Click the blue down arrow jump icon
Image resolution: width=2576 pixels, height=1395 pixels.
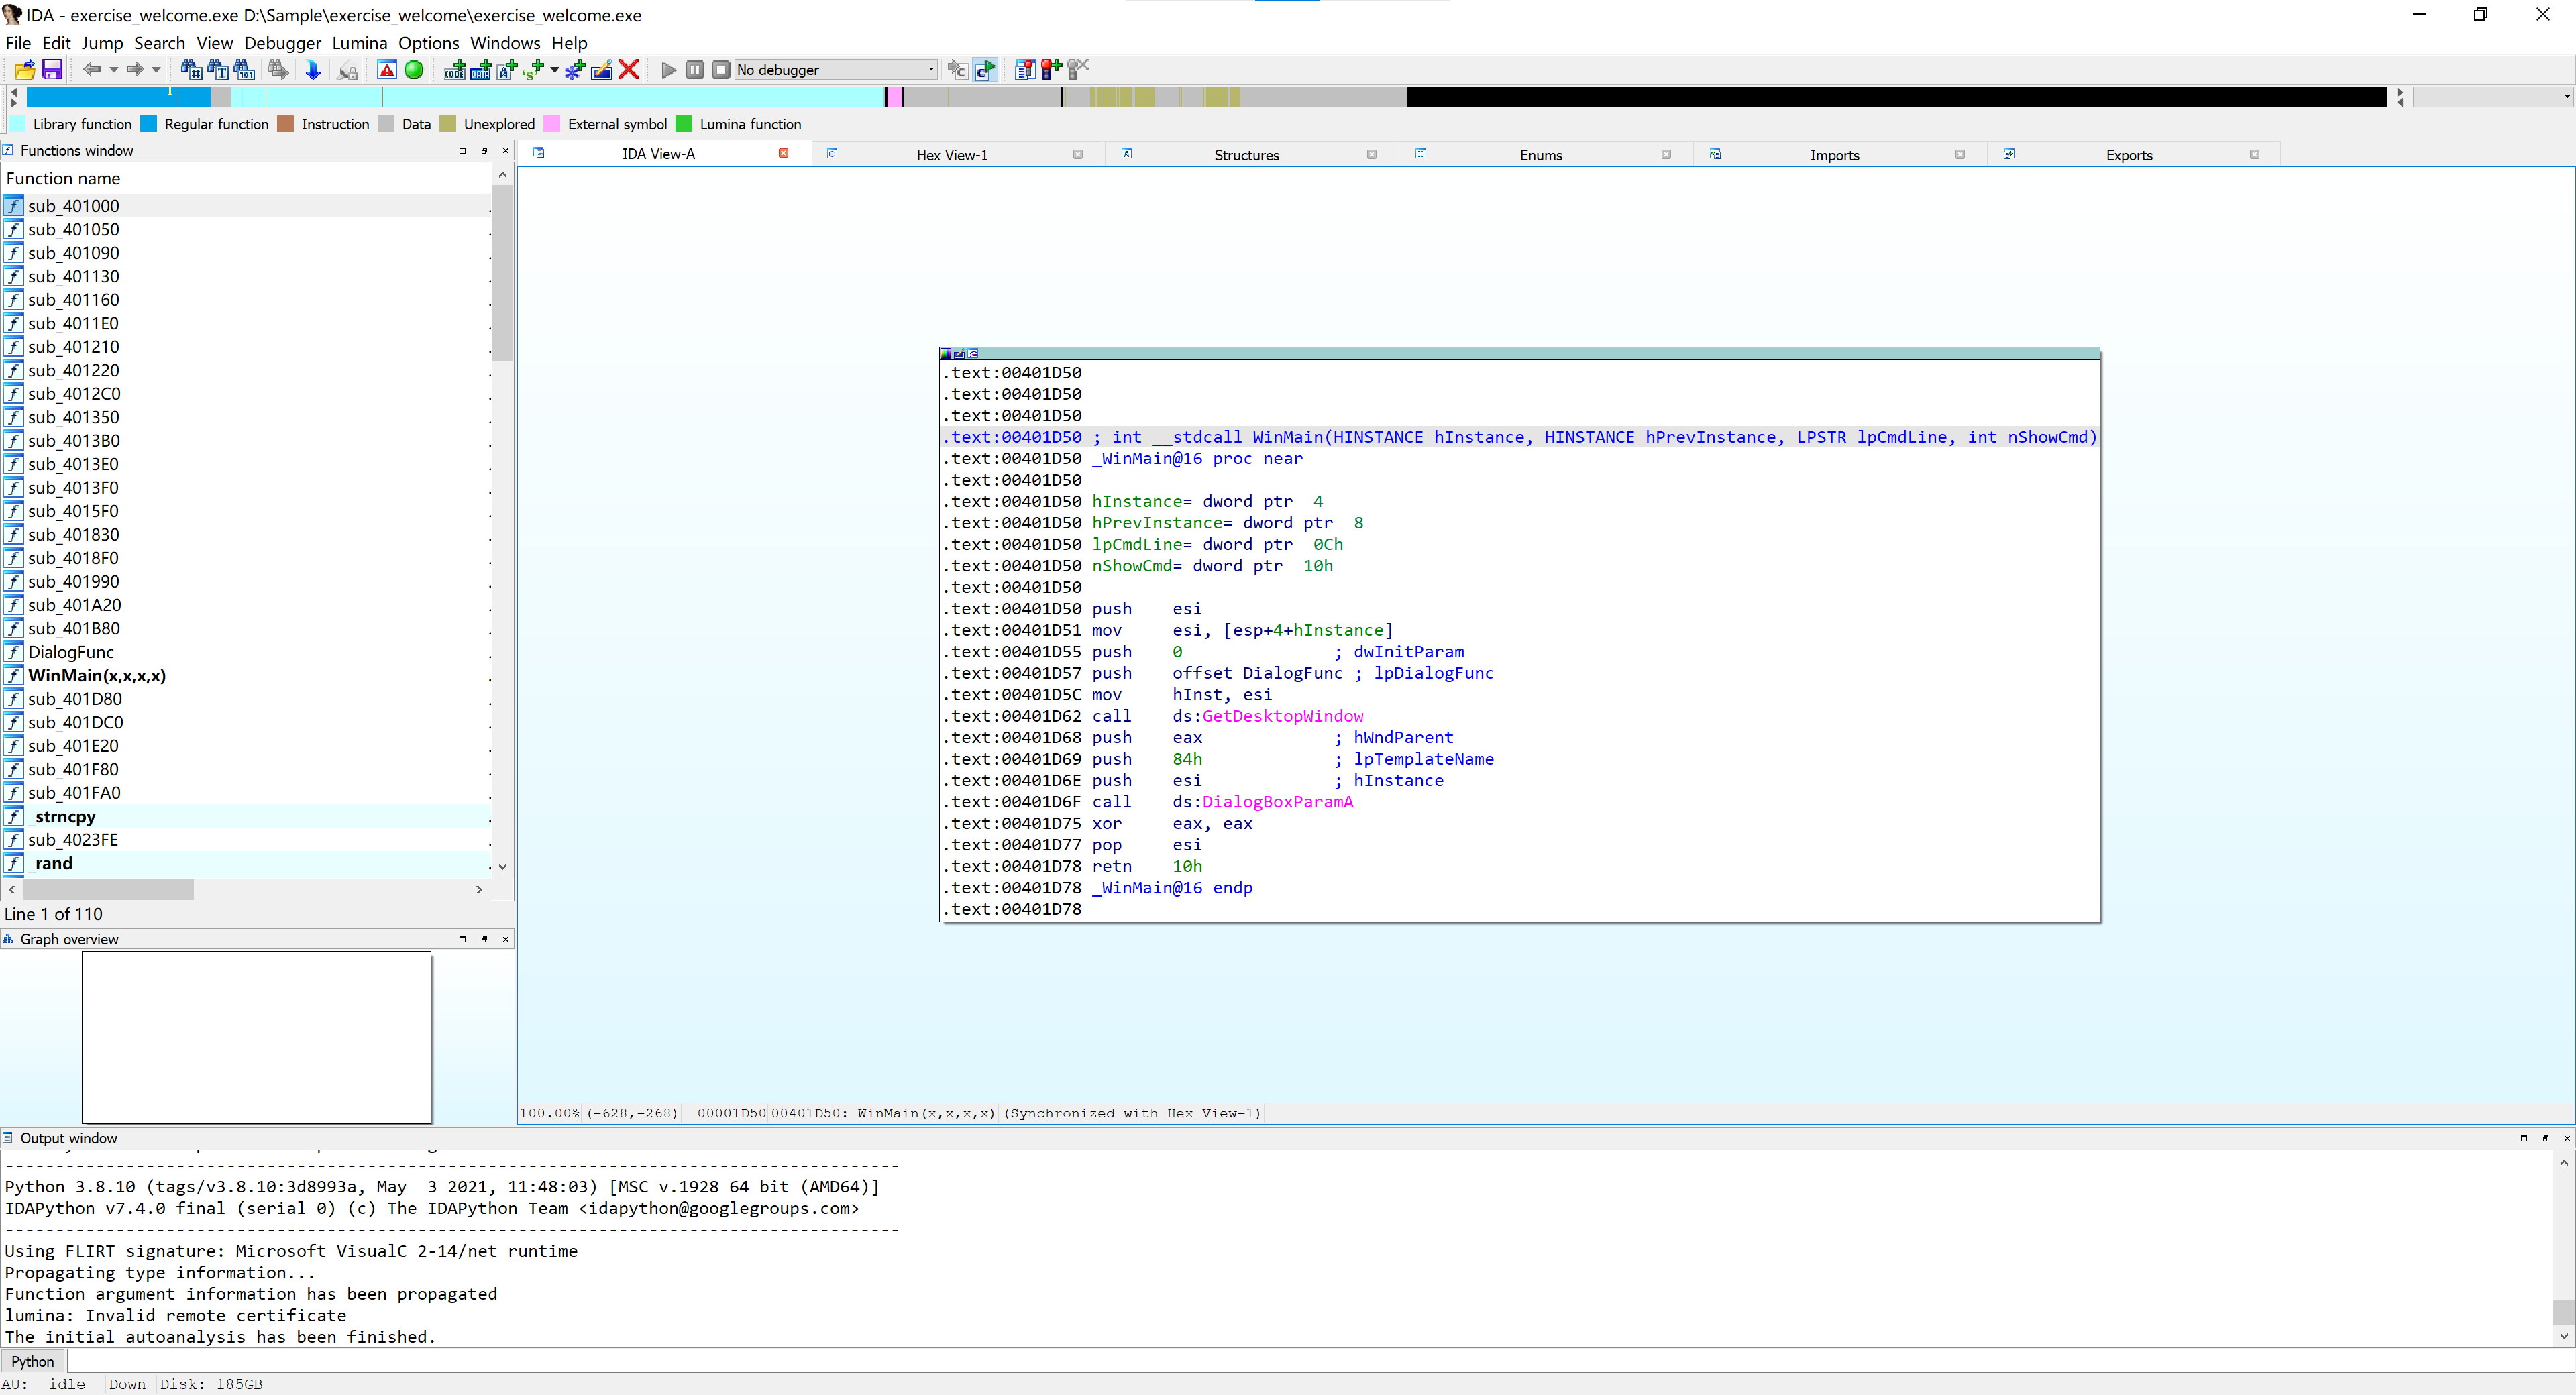point(313,69)
